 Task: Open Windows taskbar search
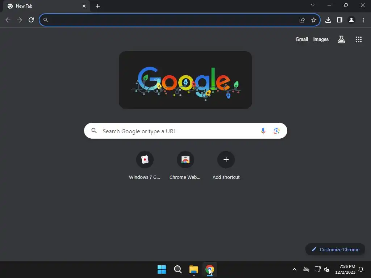[x=178, y=269]
